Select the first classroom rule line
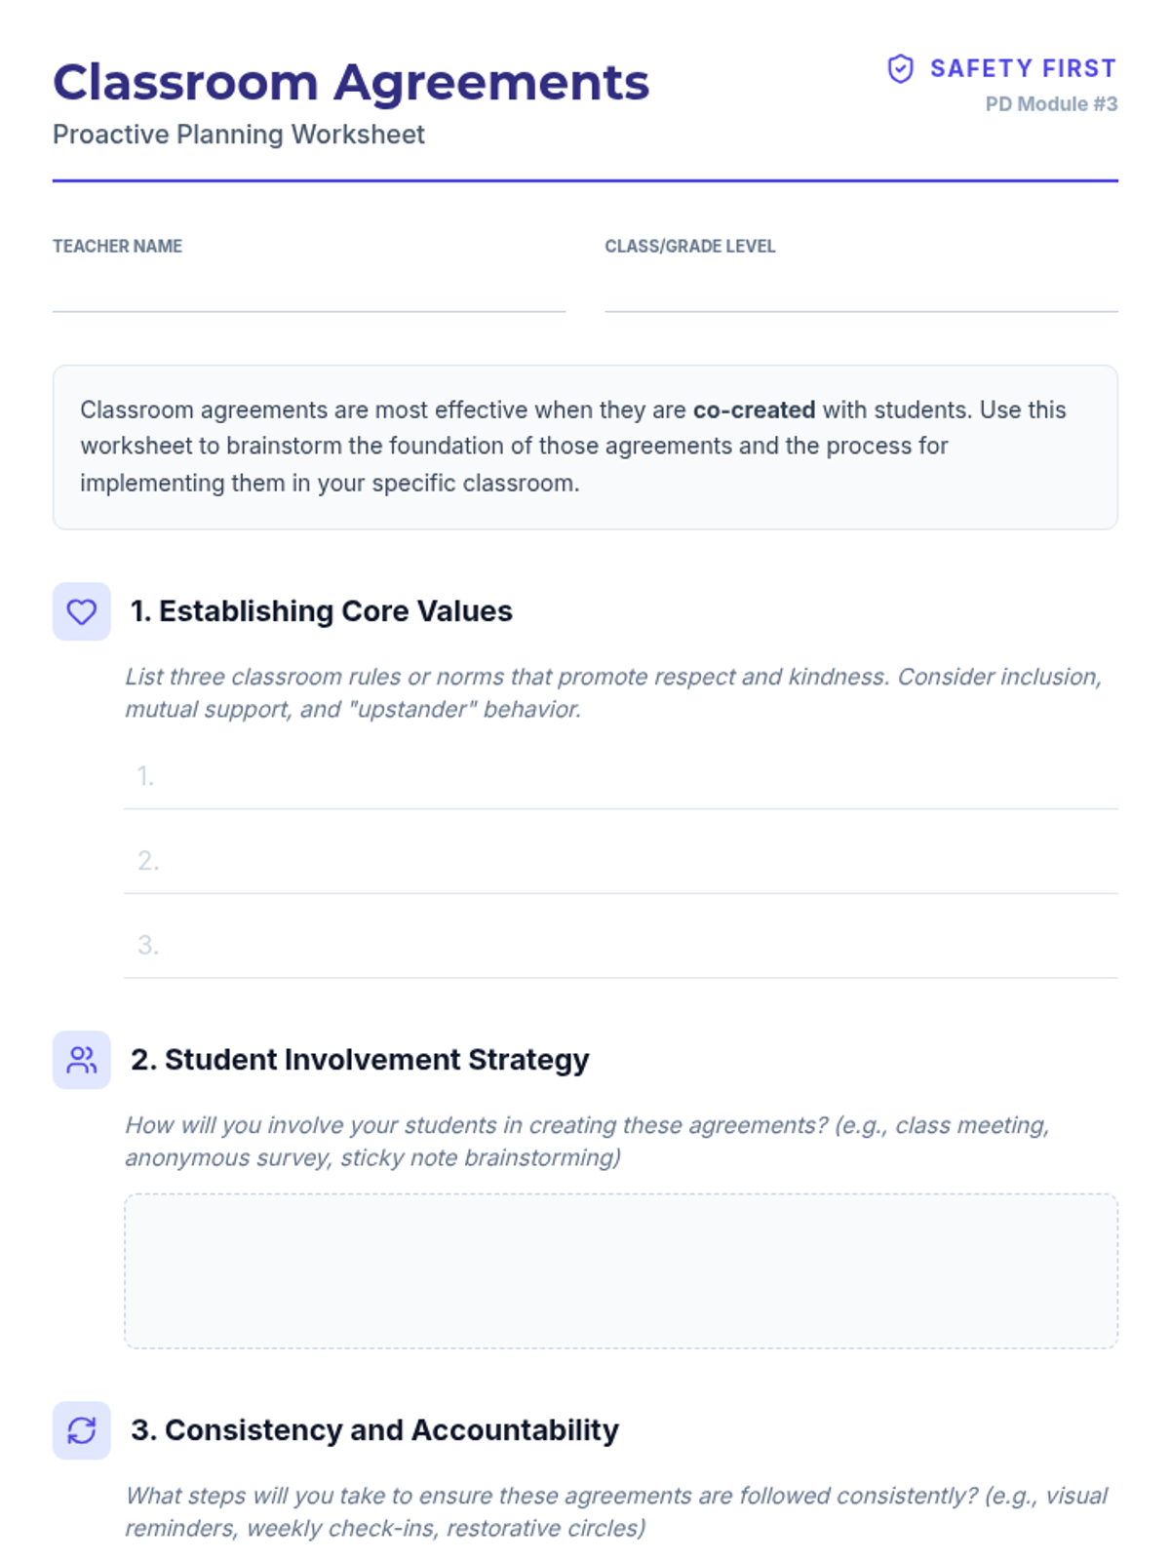Image resolution: width=1170 pixels, height=1560 pixels. pyautogui.click(x=621, y=777)
